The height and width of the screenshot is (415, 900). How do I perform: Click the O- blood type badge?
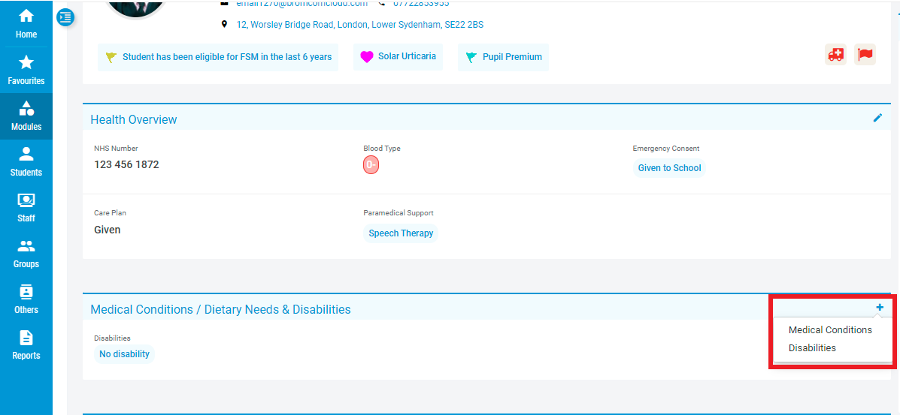371,165
